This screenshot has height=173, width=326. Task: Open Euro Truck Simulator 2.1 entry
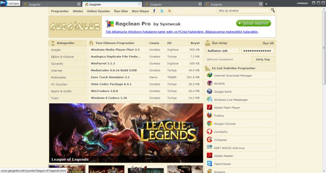point(110,77)
